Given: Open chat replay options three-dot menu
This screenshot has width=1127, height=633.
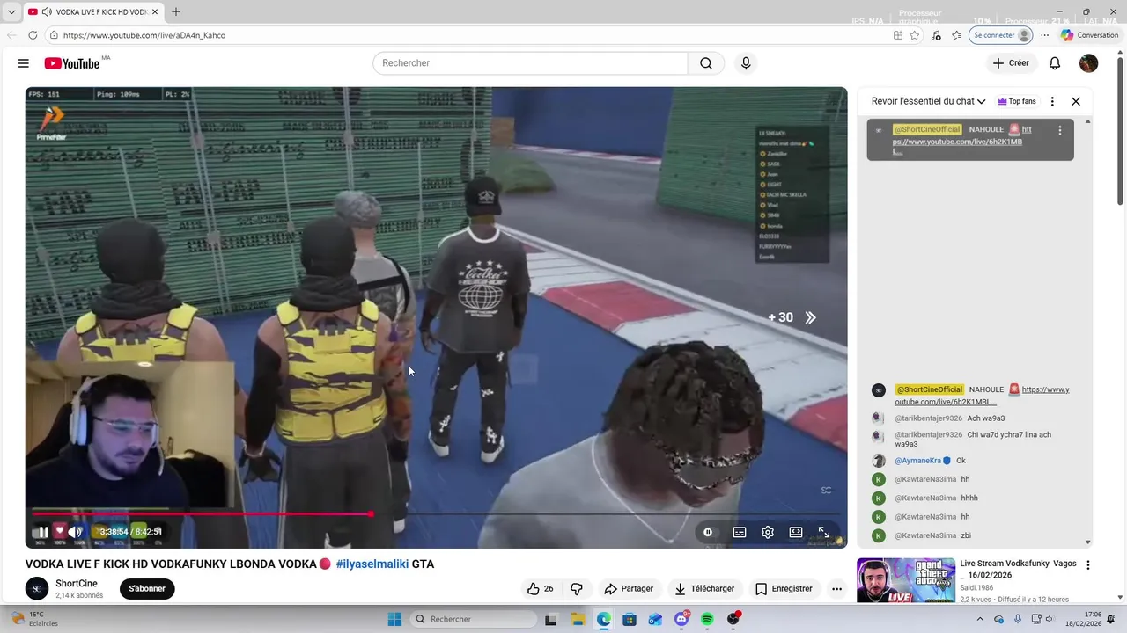Looking at the screenshot, I should pos(1052,101).
